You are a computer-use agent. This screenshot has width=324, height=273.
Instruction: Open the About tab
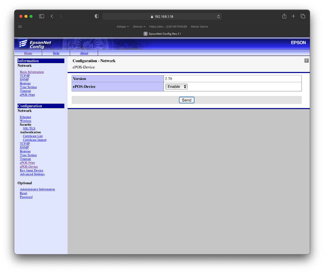pyautogui.click(x=84, y=53)
